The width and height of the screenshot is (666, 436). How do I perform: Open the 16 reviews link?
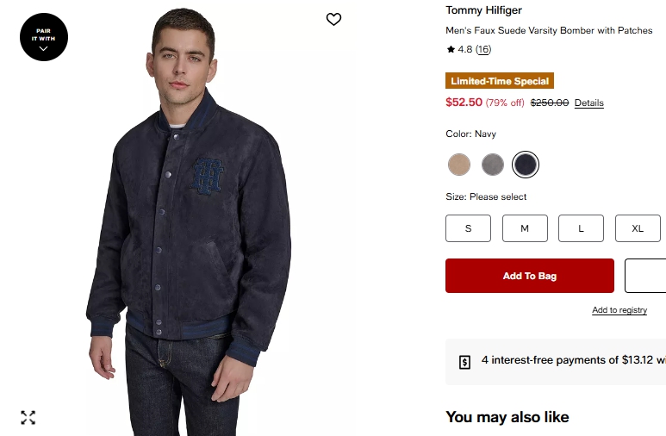[483, 50]
